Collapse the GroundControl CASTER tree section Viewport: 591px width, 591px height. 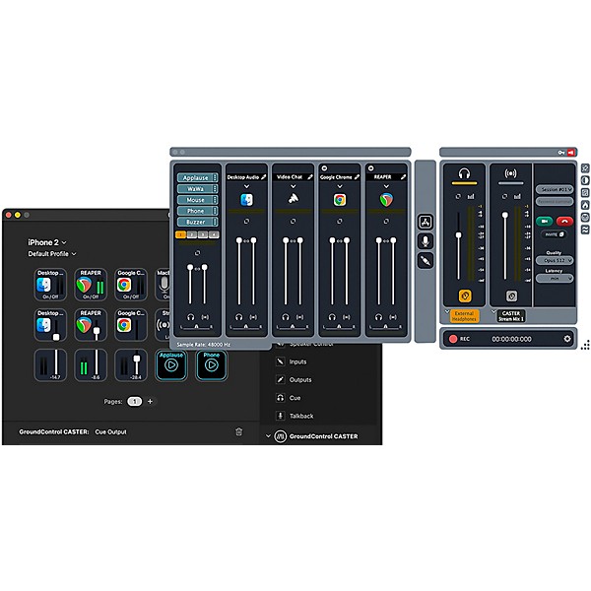tap(268, 436)
